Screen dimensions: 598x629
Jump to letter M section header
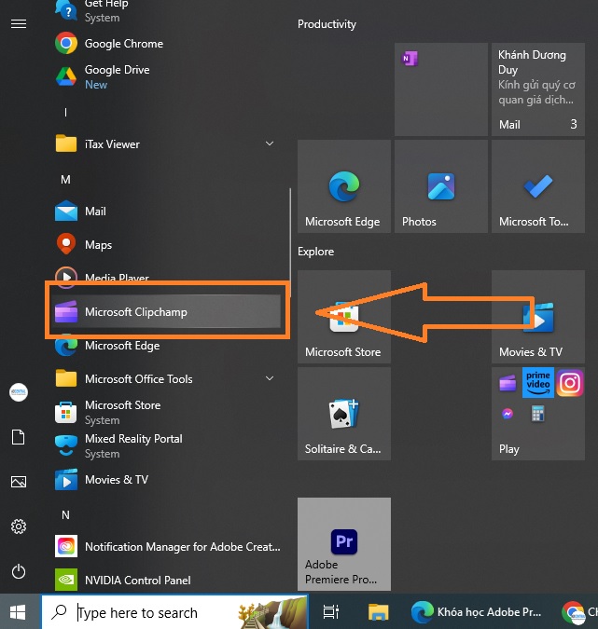[65, 179]
